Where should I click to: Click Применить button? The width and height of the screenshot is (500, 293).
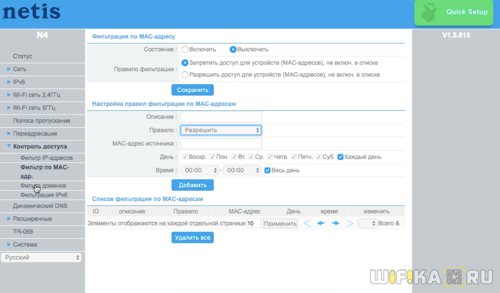pyautogui.click(x=281, y=223)
